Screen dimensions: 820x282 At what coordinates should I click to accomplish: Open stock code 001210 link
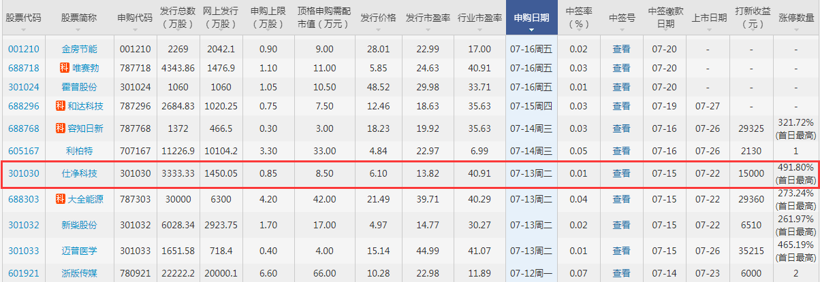(x=23, y=49)
